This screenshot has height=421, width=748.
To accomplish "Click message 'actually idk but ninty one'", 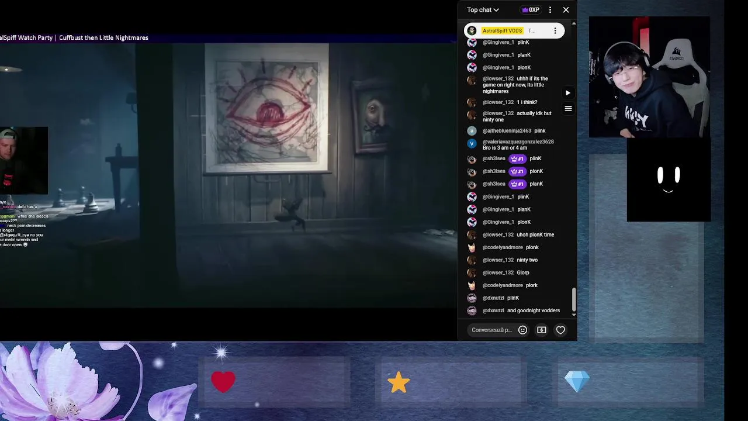I will [517, 117].
